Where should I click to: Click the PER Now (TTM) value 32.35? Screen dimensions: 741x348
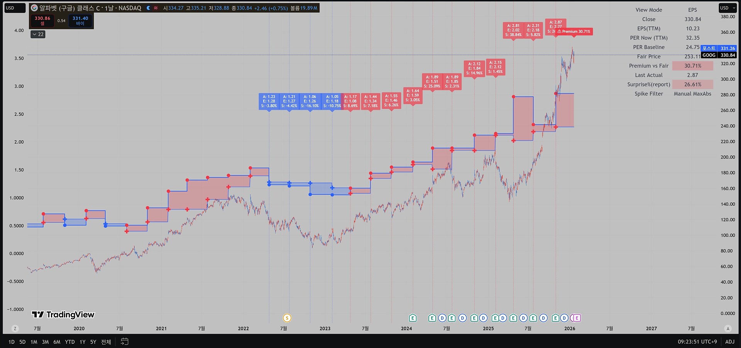tap(693, 38)
